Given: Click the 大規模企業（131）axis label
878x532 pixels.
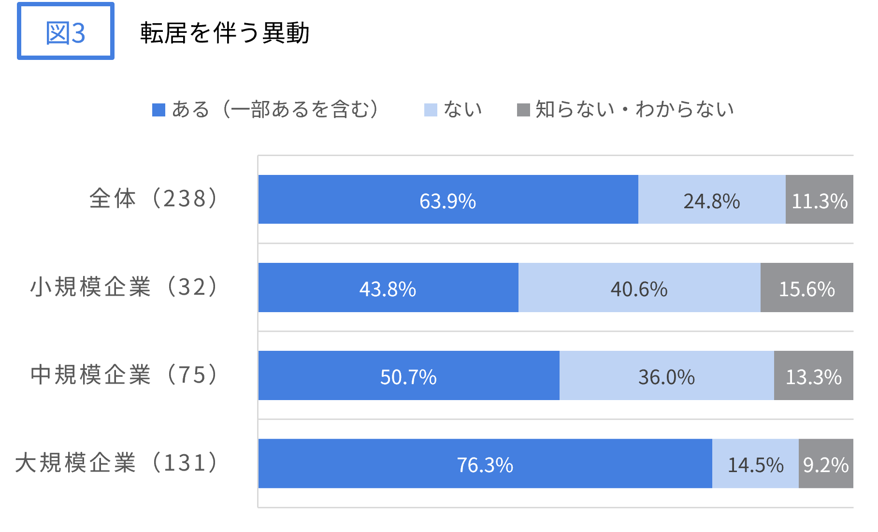Looking at the screenshot, I should [x=117, y=462].
